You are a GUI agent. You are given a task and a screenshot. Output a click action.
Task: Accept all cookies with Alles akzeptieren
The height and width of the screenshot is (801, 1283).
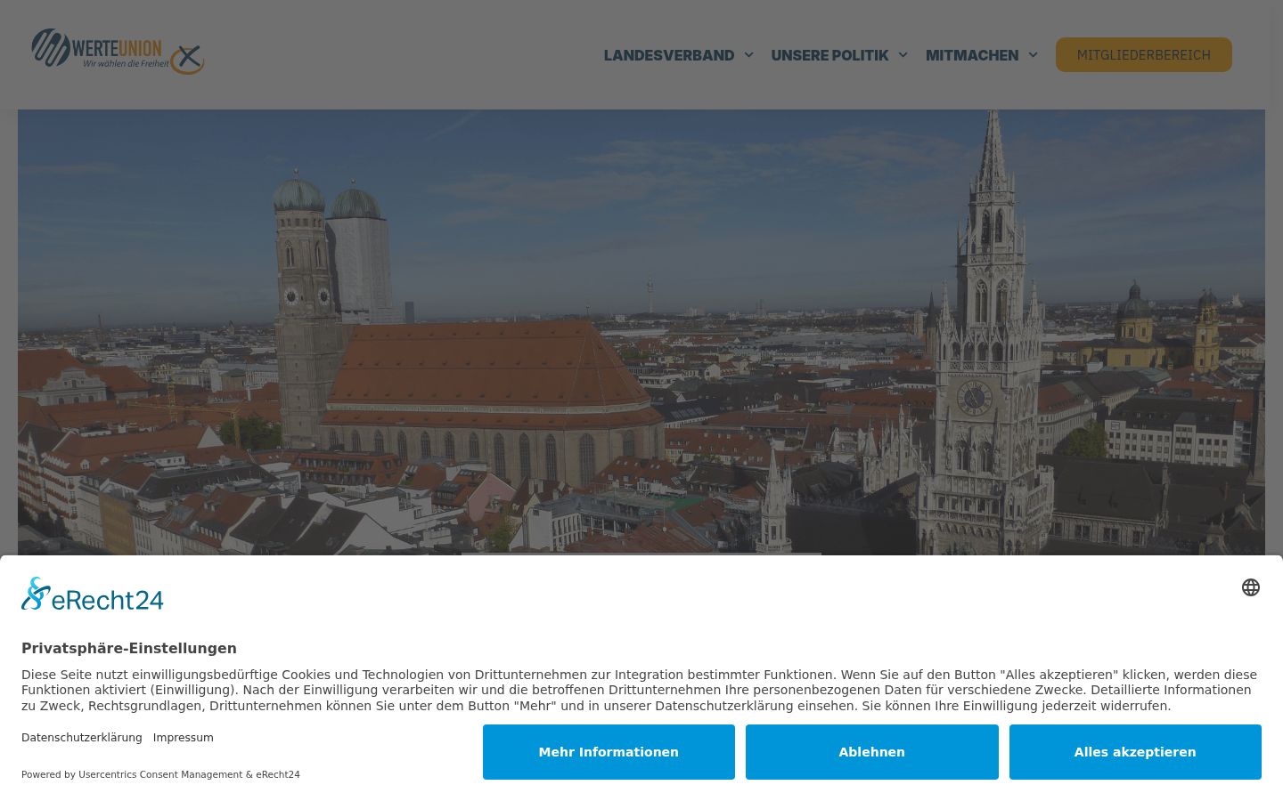1135,752
